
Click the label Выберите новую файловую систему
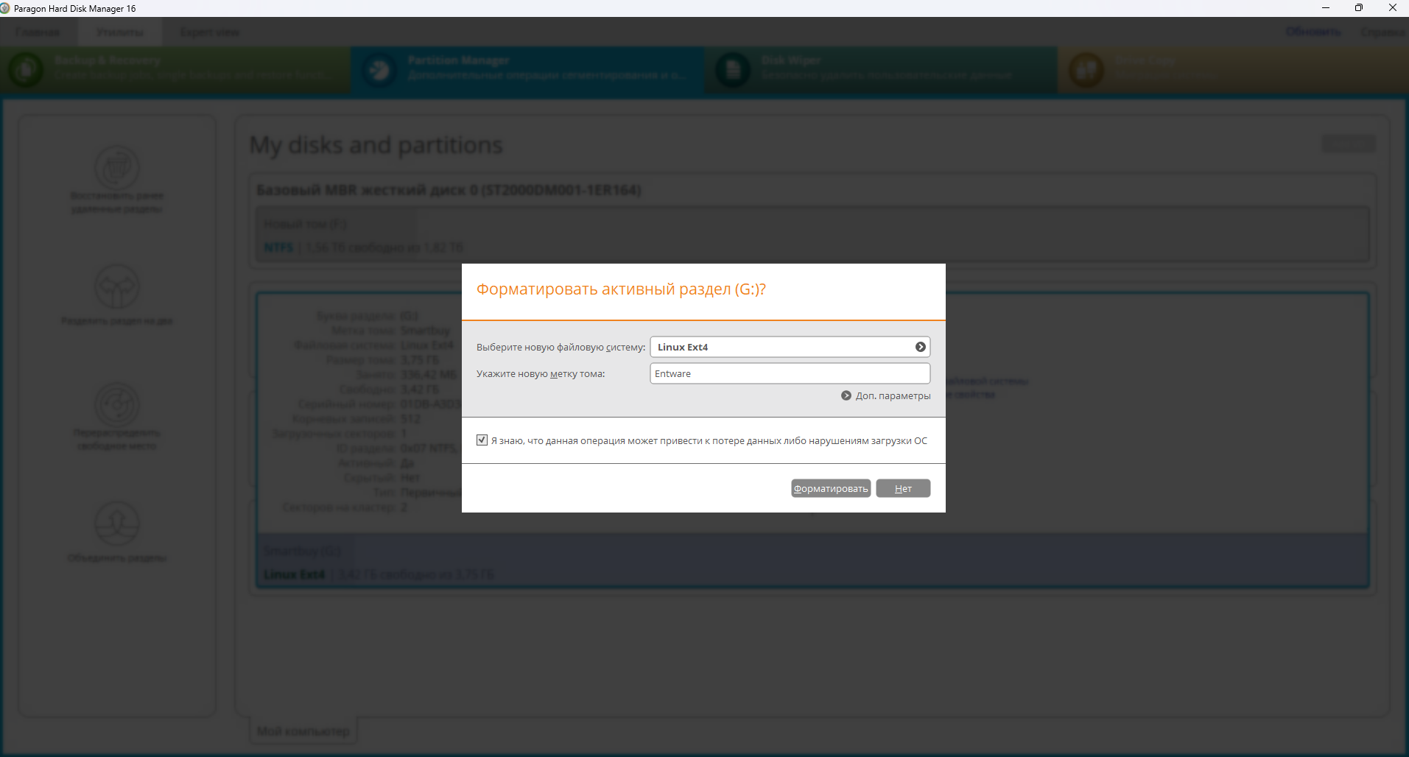(561, 347)
